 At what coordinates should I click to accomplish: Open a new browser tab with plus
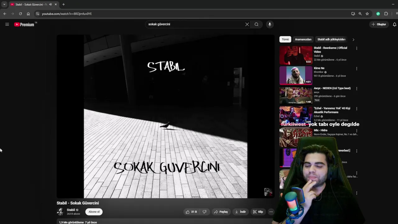tap(63, 4)
